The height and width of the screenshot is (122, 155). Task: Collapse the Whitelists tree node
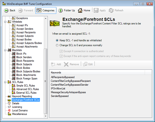[5, 22]
